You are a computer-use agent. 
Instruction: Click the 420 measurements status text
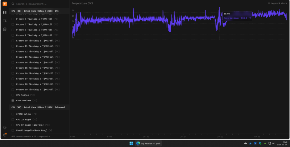point(21,136)
